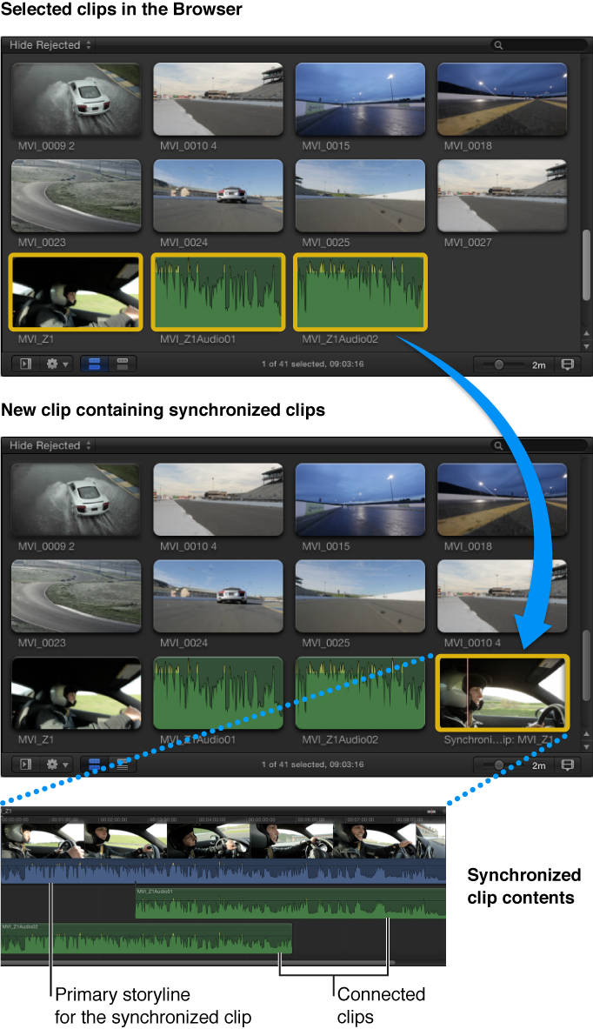Select MVI_Z1Audio01 waveform clip in the bottom browser
This screenshot has height=1029, width=593.
coord(218,693)
